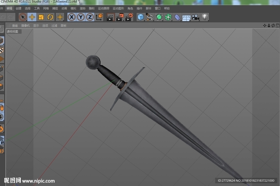Open the 渲染 menu
The height and width of the screenshot is (186, 280).
(83, 8)
